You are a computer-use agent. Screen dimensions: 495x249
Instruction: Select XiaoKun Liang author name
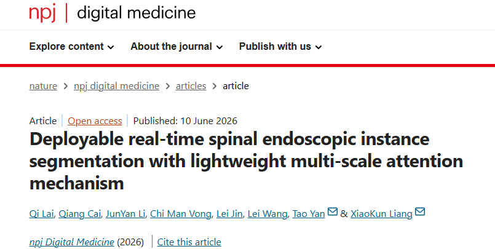click(381, 214)
